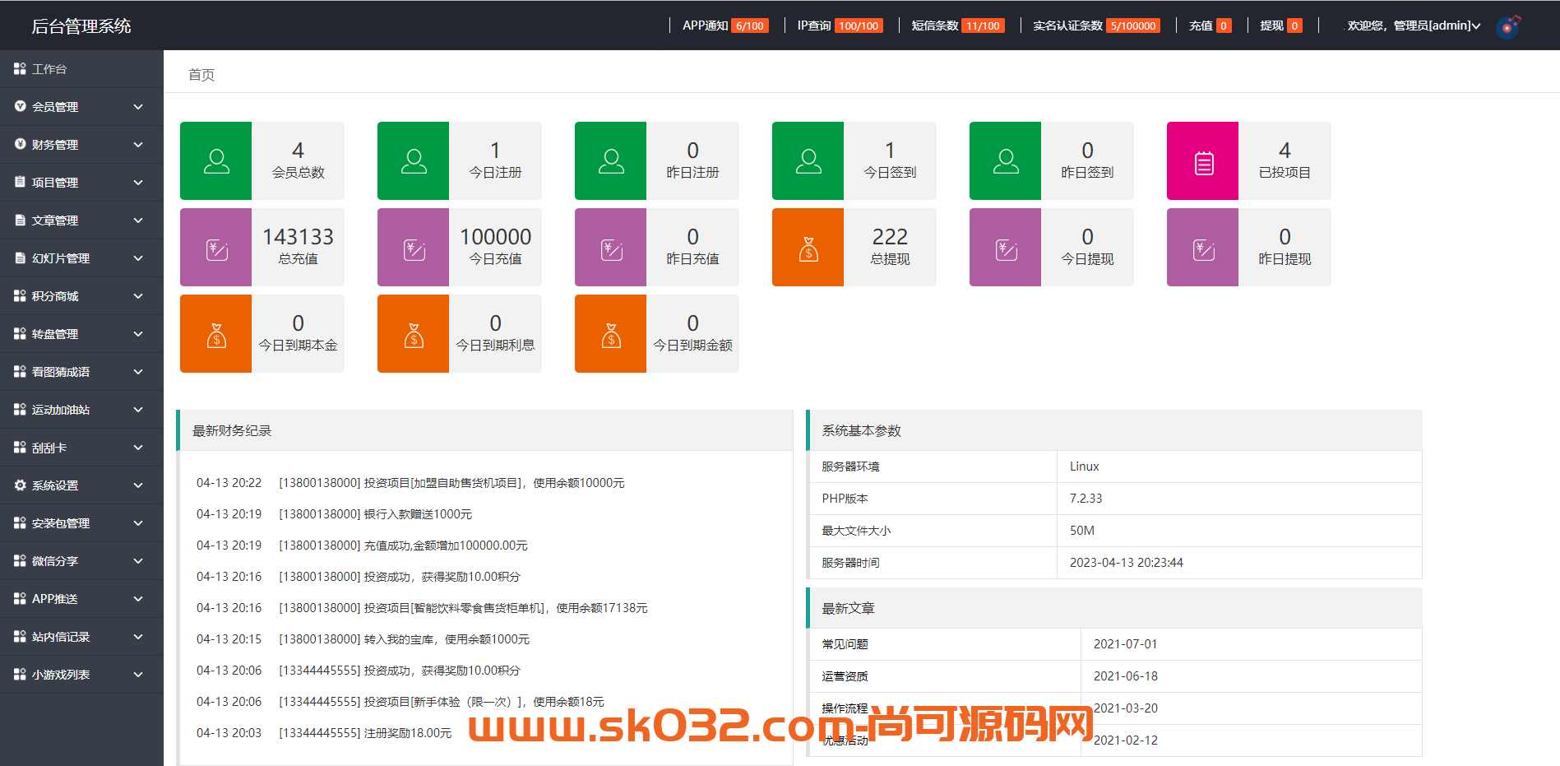The height and width of the screenshot is (766, 1560).
Task: Expand the 项目管理 chevron
Action: click(x=138, y=183)
